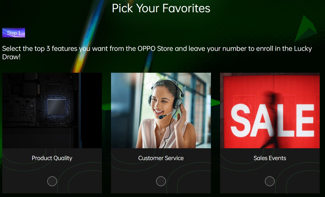325x197 pixels.
Task: Click the smiling headset agent photo
Action: 161,110
